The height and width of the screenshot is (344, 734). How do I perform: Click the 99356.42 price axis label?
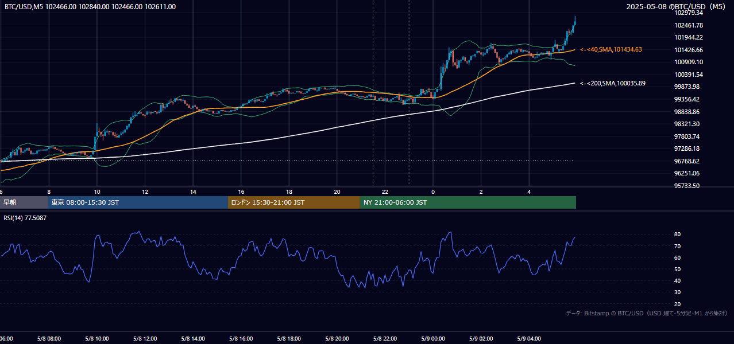(687, 99)
